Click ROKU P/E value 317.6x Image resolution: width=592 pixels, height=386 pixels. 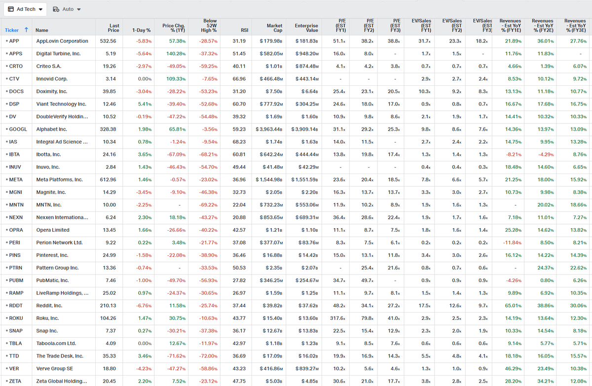pos(338,318)
